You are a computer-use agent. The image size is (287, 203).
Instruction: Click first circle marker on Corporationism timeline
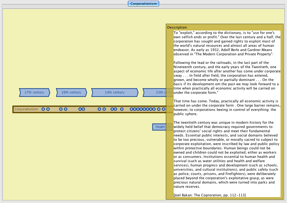[43, 109]
